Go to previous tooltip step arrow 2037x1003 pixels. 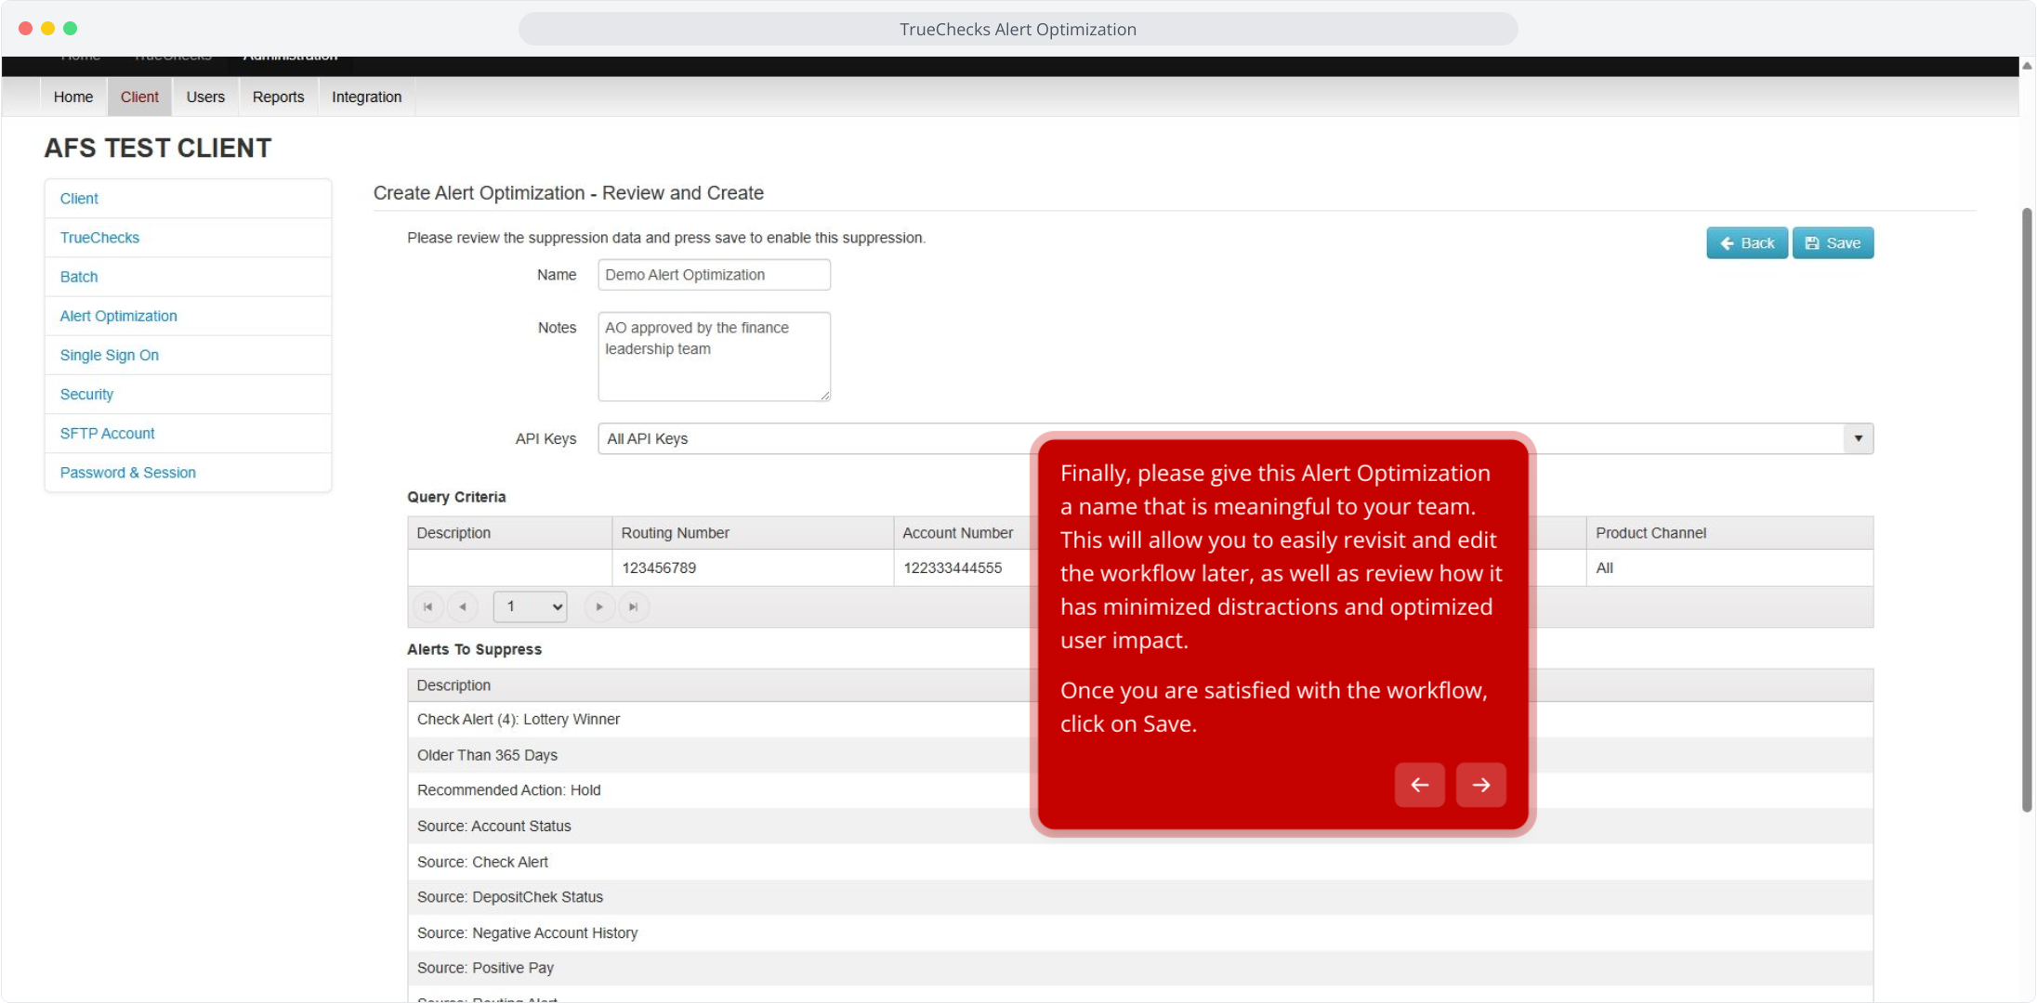coord(1419,785)
